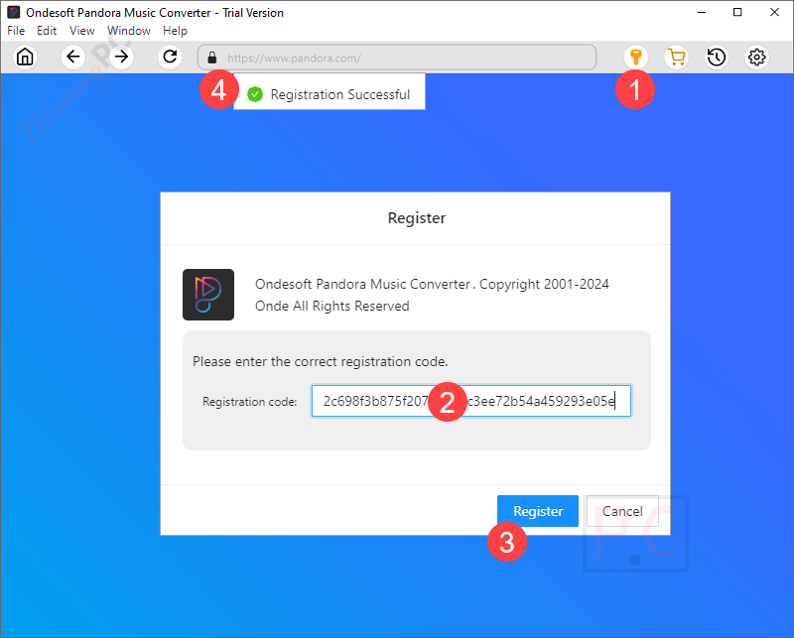Viewport: 794px width, 638px height.
Task: Click the Copyright 2001-2024 text
Action: pos(544,284)
